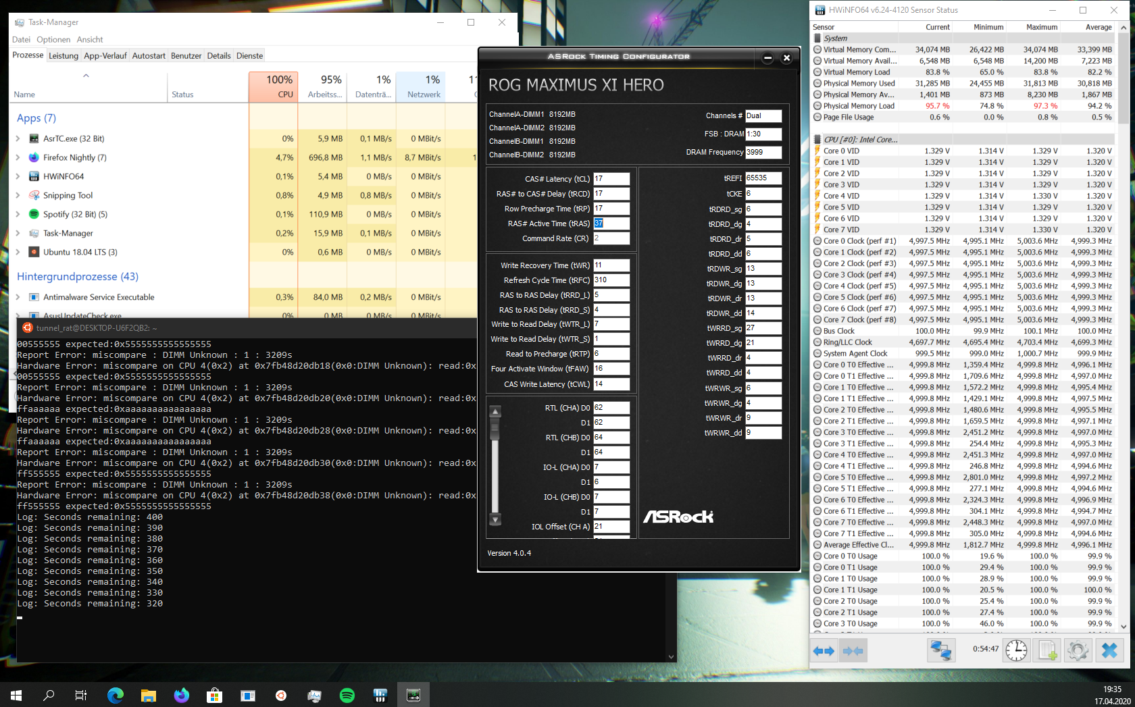1135x707 pixels.
Task: Click the terminal scrollbar down arrow
Action: tap(671, 656)
